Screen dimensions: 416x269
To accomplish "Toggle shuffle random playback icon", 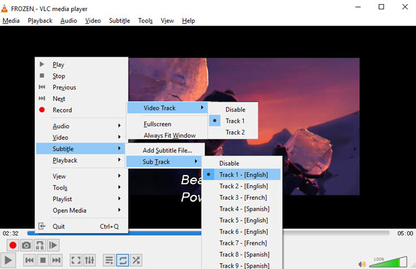I will pyautogui.click(x=136, y=260).
